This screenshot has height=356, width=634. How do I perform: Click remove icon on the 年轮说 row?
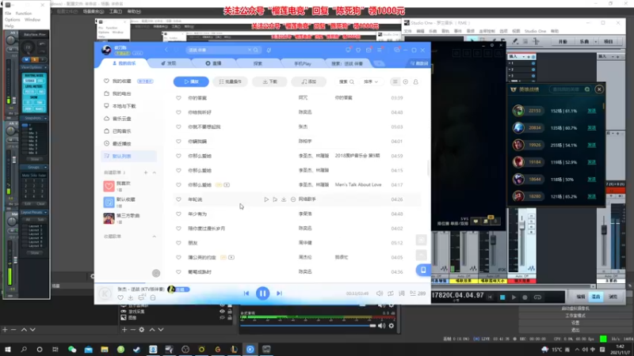point(293,199)
